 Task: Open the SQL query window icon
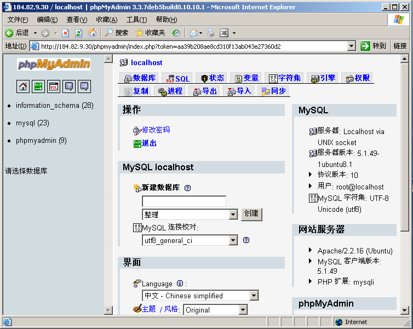click(x=54, y=86)
